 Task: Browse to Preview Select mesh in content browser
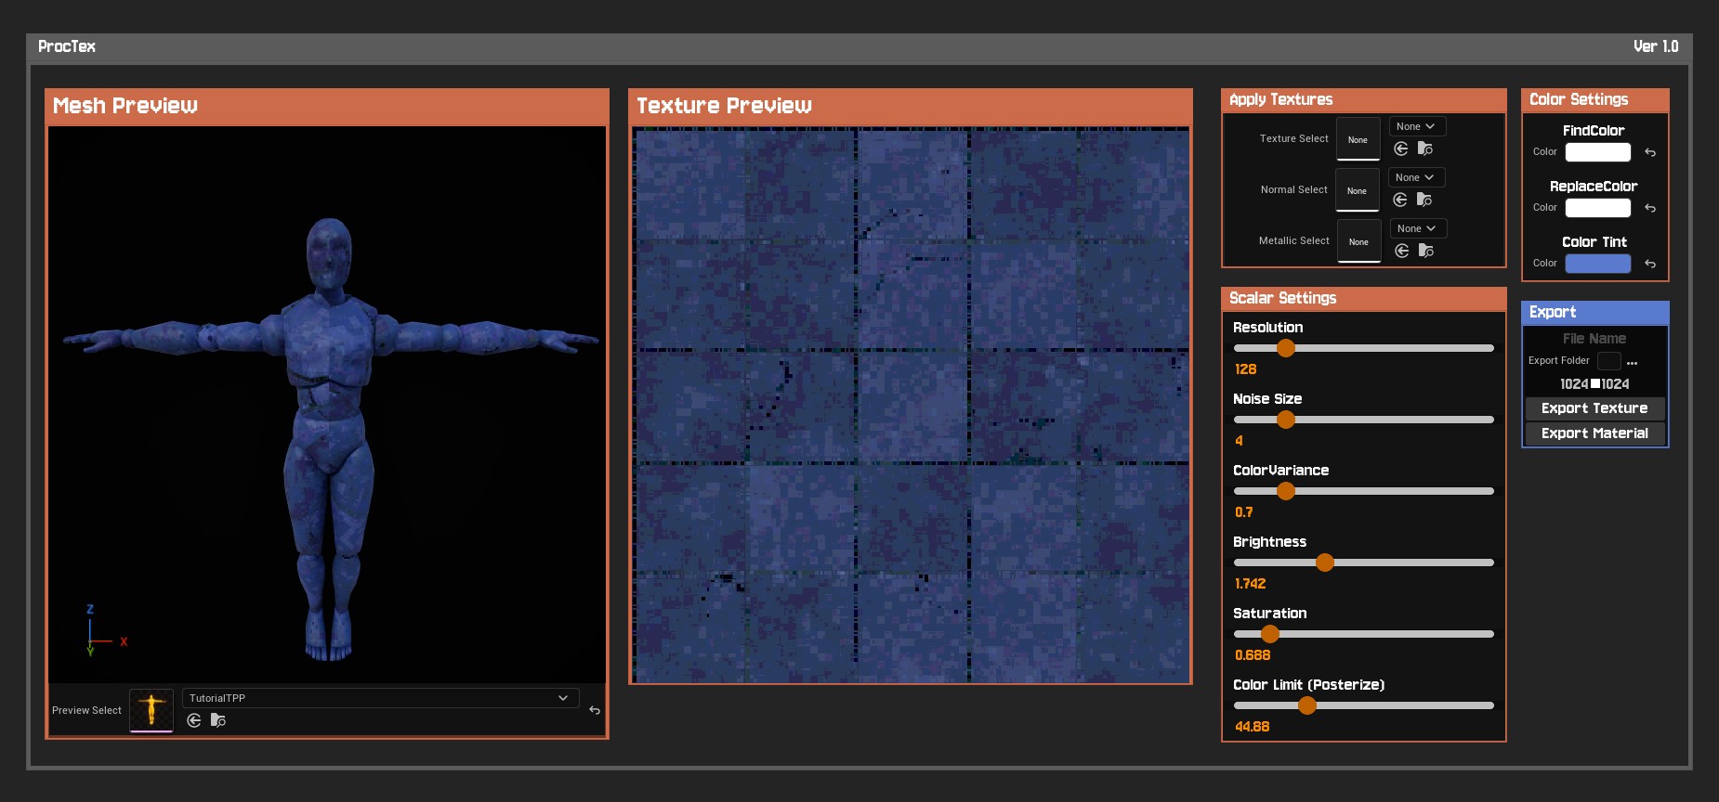218,720
